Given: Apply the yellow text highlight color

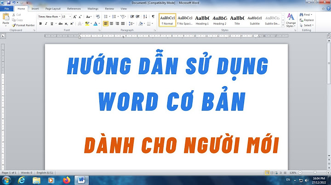Looking at the screenshot, I should point(87,23).
